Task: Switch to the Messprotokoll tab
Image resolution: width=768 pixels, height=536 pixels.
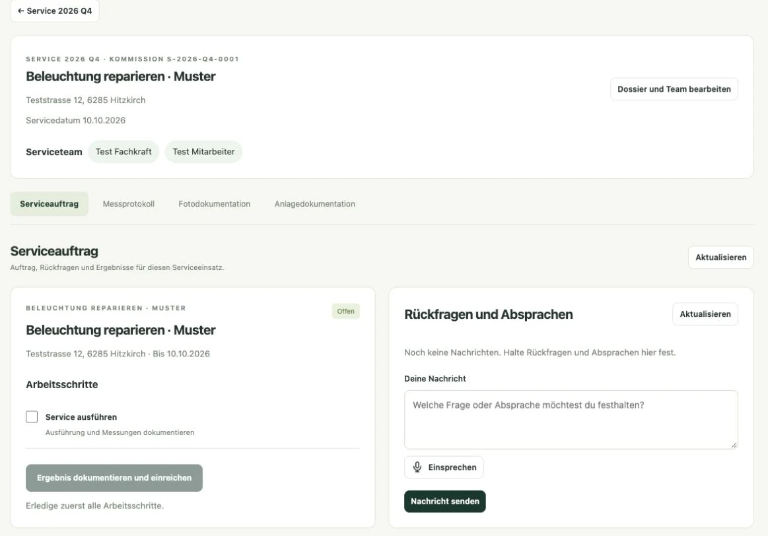Action: (128, 203)
